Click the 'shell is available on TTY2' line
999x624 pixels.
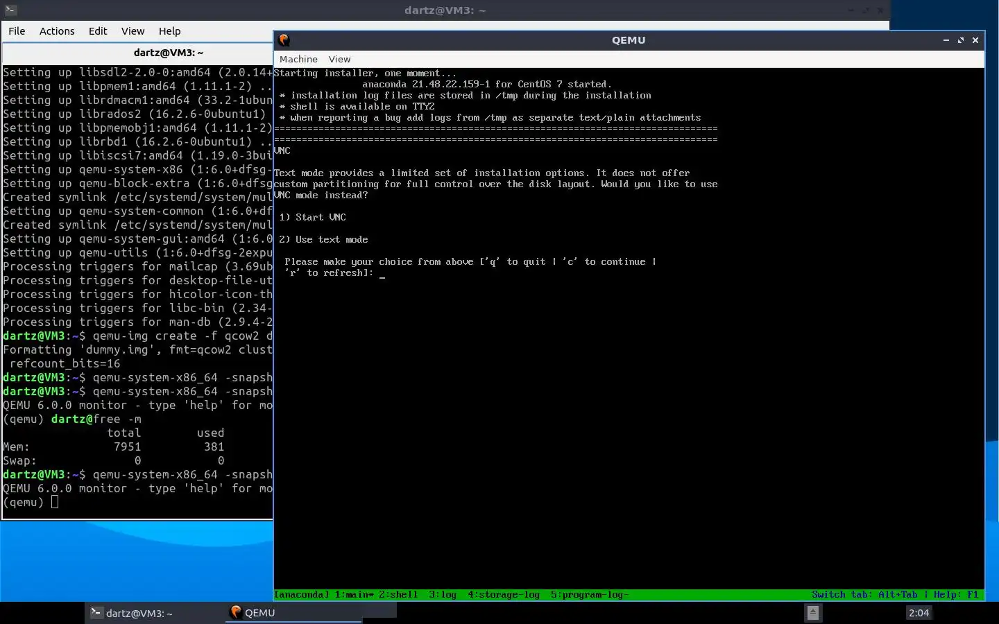click(x=357, y=106)
